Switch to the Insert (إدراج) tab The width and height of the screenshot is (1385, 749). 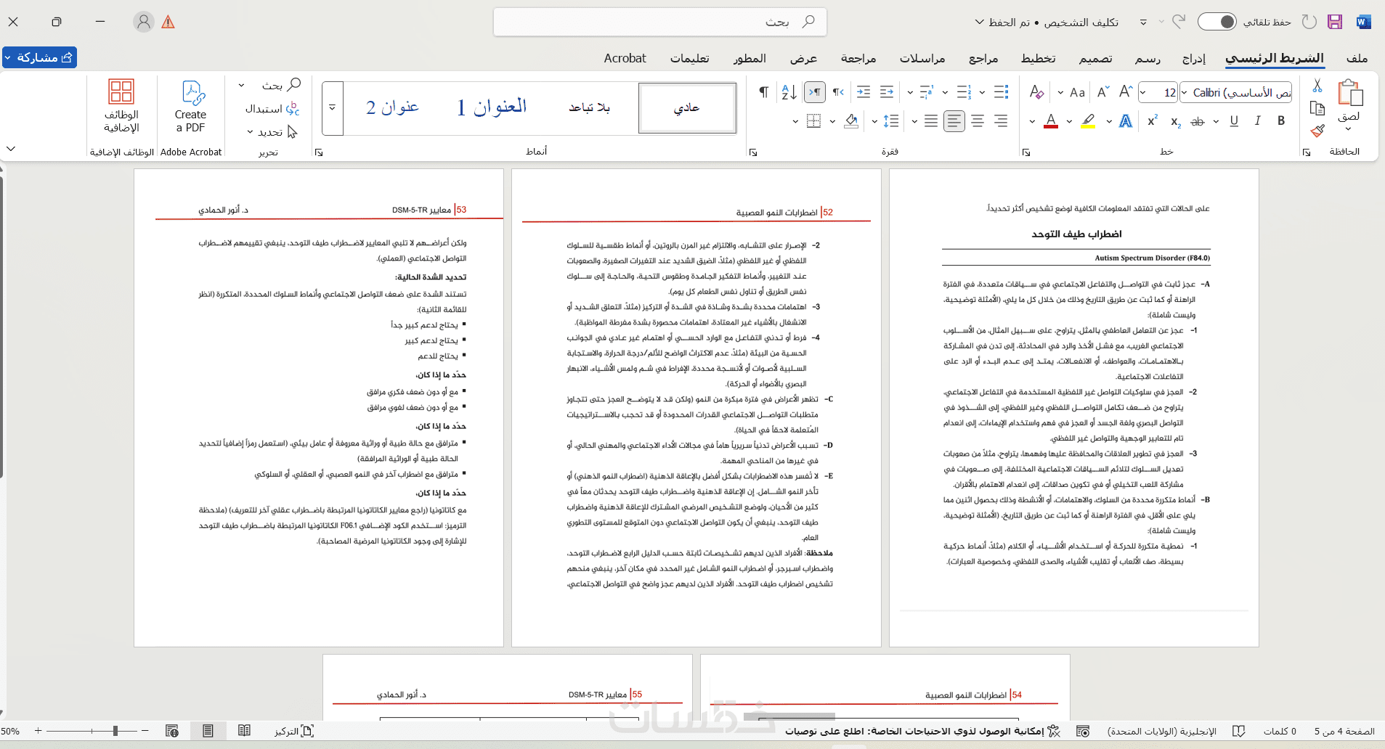click(1194, 58)
